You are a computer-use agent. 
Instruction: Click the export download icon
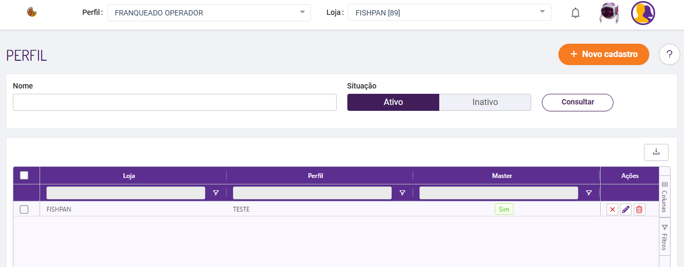(x=656, y=152)
